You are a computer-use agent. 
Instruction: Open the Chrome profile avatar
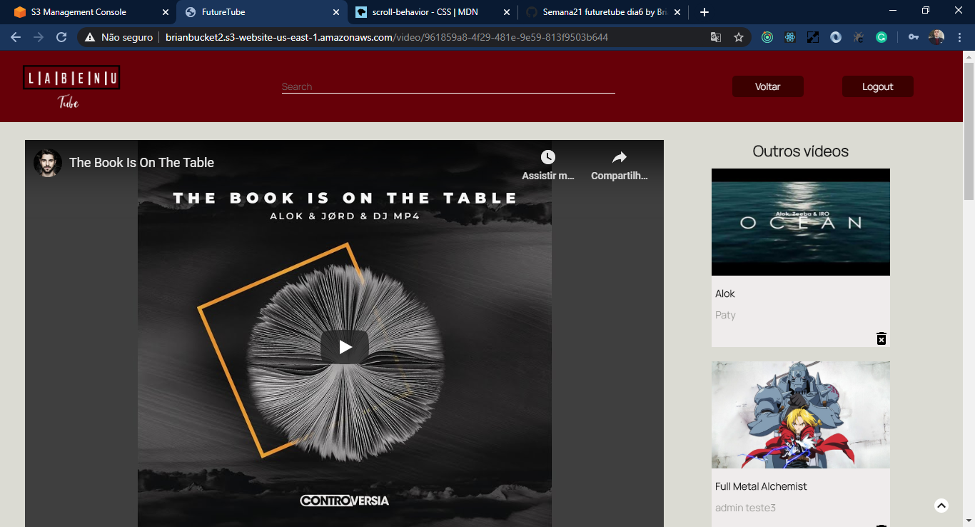pos(936,37)
